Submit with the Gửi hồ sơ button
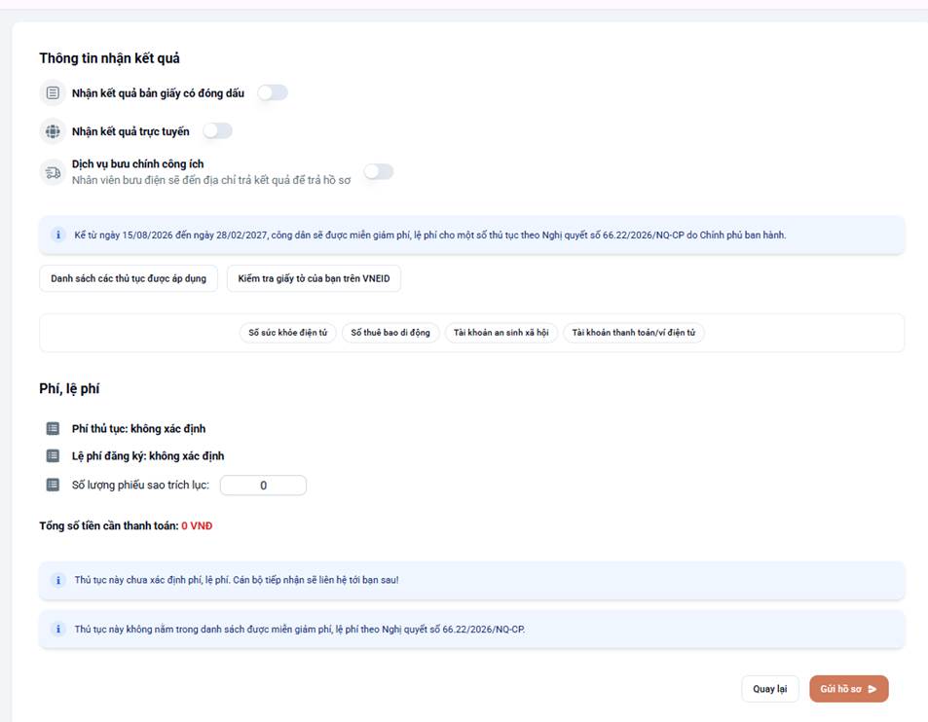928x722 pixels. pos(849,689)
